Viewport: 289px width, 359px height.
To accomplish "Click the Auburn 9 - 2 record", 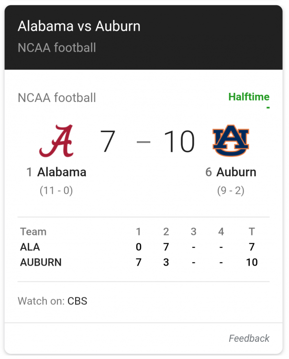I will [x=231, y=191].
